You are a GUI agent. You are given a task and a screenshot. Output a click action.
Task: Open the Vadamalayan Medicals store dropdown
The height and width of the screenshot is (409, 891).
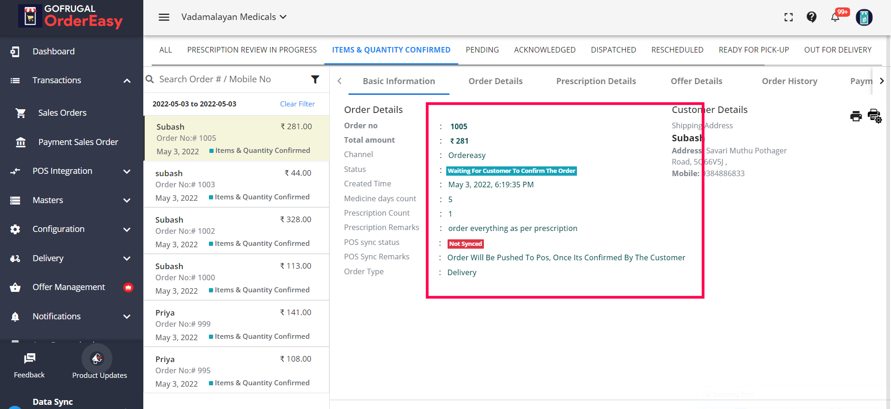coord(234,17)
